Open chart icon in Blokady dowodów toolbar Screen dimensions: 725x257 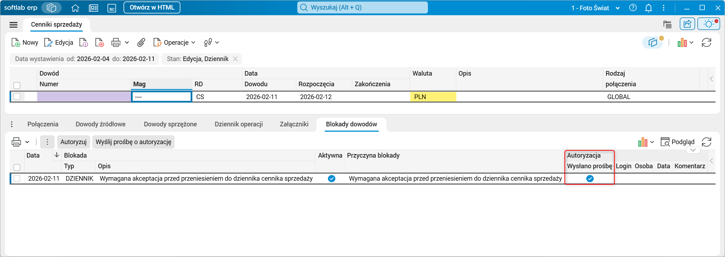pyautogui.click(x=643, y=142)
